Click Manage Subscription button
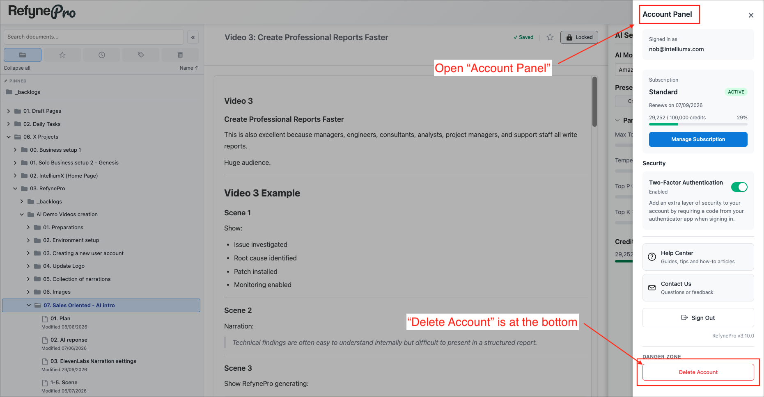The height and width of the screenshot is (397, 764). 698,139
